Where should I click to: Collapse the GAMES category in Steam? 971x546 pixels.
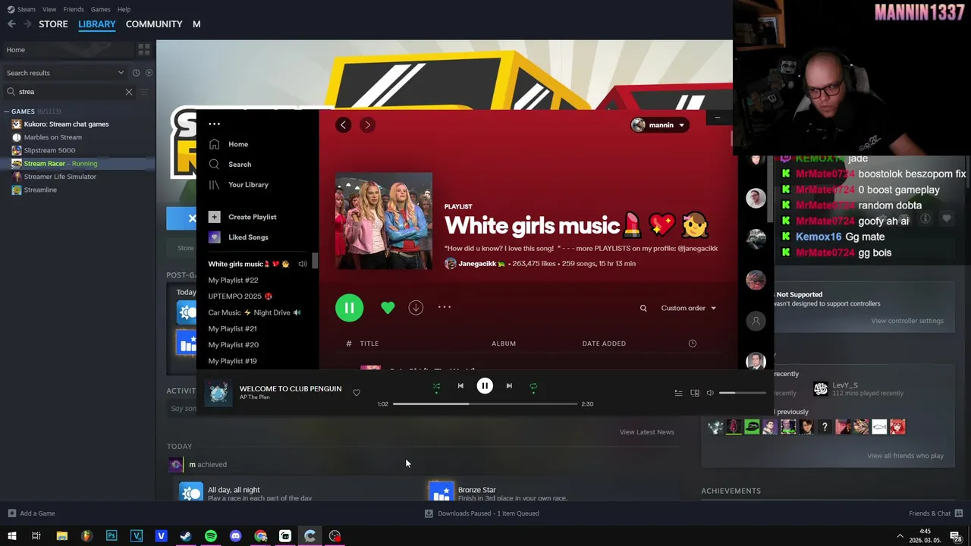tap(6, 111)
